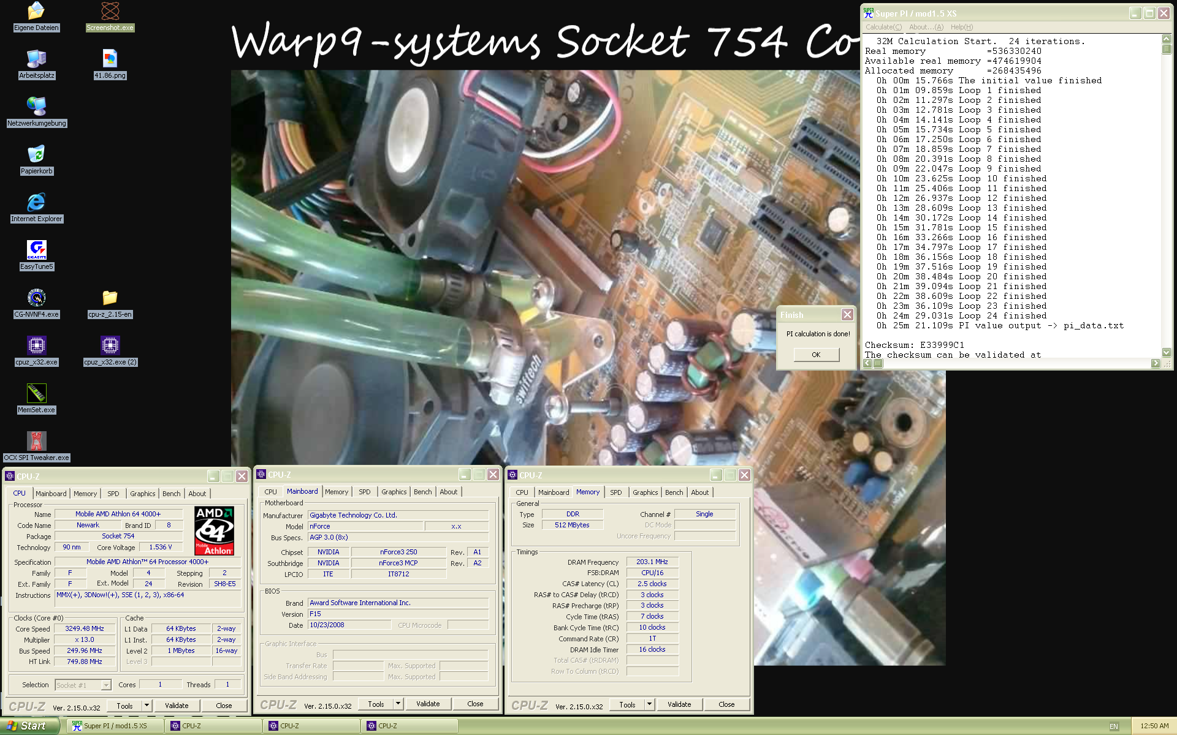This screenshot has width=1177, height=735.
Task: Click the AMD Athlon 64 logo
Action: click(x=214, y=530)
